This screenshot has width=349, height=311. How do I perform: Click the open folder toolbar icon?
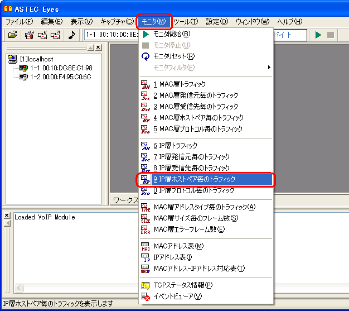pos(12,35)
